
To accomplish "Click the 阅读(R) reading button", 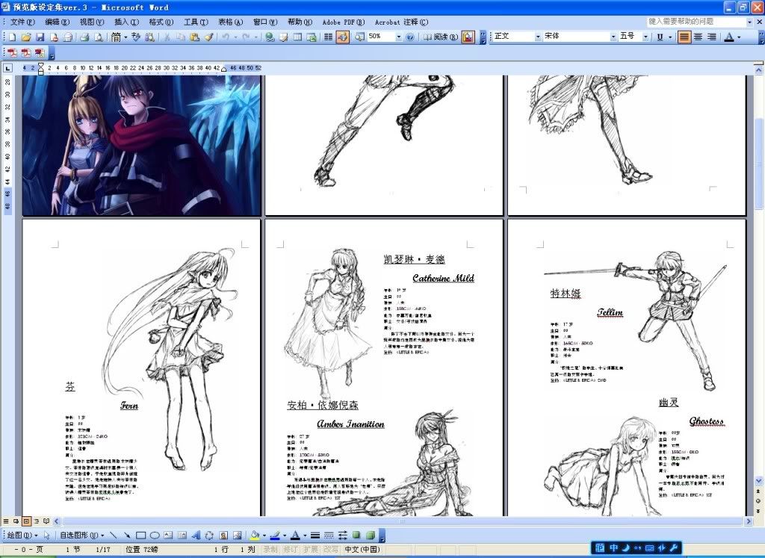I will pyautogui.click(x=441, y=37).
